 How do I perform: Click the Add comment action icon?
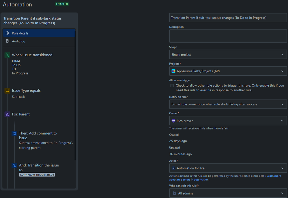click(x=14, y=134)
